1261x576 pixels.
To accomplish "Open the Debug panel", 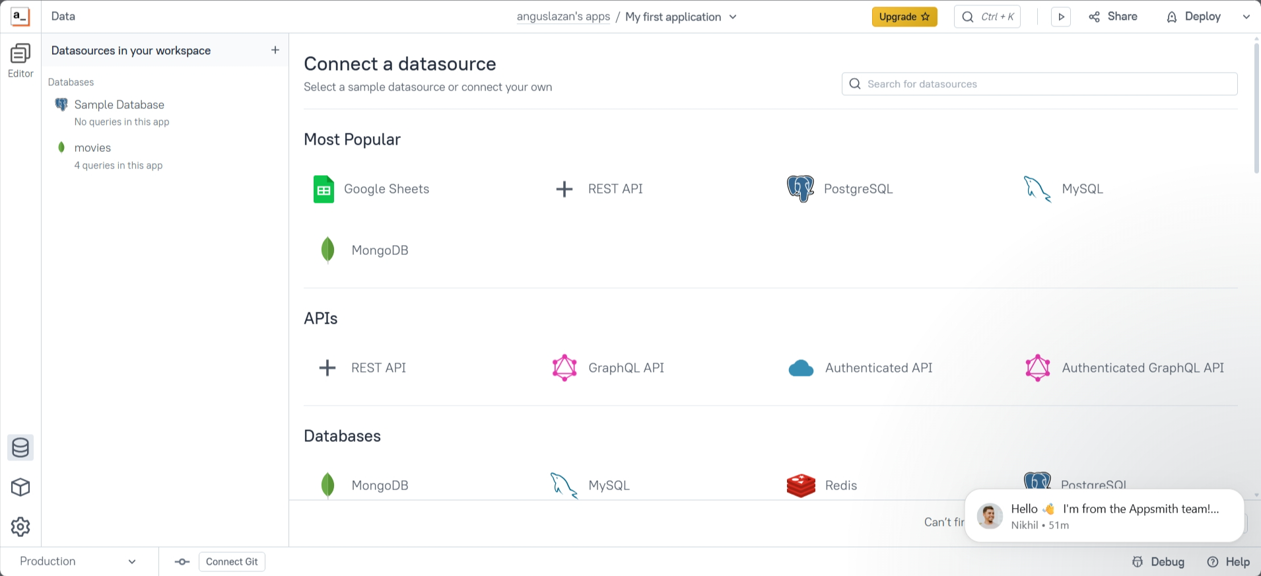I will (x=1158, y=561).
